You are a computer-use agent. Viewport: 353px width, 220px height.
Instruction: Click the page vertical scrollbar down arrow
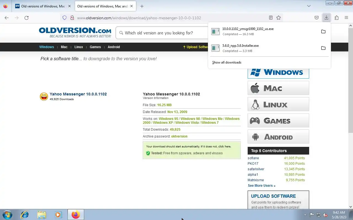[351, 207]
